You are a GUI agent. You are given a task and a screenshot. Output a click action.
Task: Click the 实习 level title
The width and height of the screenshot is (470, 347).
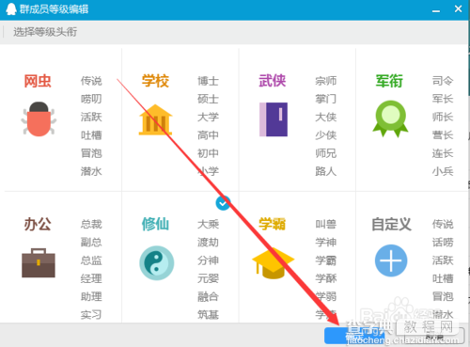tap(91, 314)
